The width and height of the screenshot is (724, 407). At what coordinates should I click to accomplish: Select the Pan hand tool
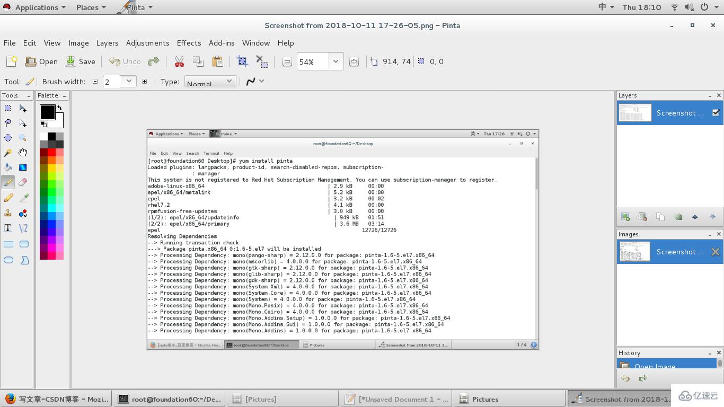point(23,153)
